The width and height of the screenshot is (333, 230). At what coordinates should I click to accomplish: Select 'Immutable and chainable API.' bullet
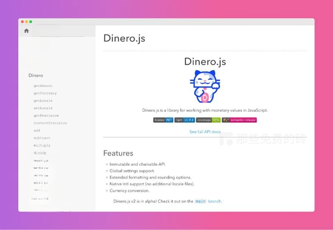tap(138, 164)
